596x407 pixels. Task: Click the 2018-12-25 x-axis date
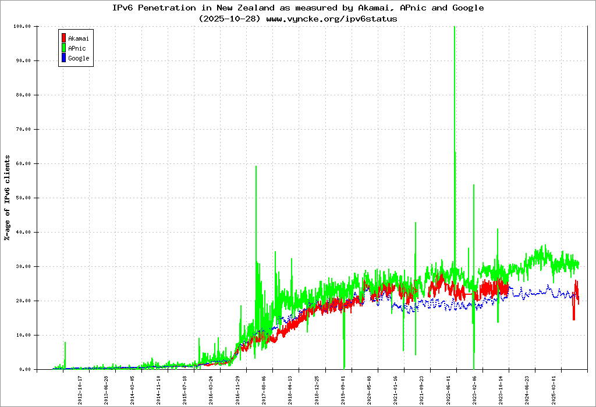coord(316,390)
